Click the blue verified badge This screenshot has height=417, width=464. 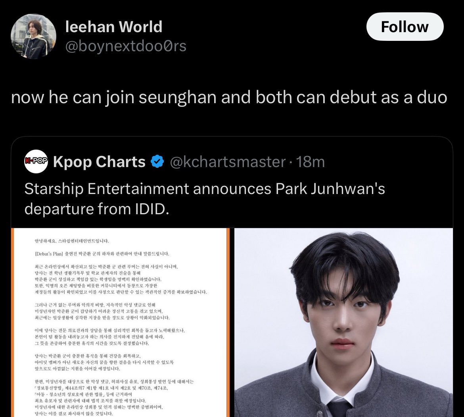pyautogui.click(x=157, y=161)
